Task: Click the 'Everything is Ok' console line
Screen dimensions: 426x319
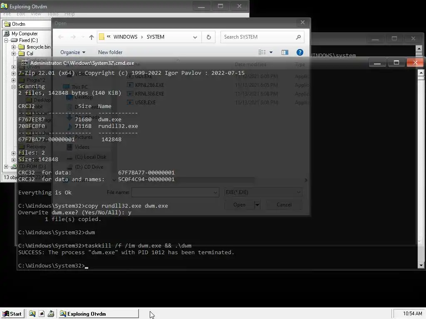Action: click(x=45, y=193)
